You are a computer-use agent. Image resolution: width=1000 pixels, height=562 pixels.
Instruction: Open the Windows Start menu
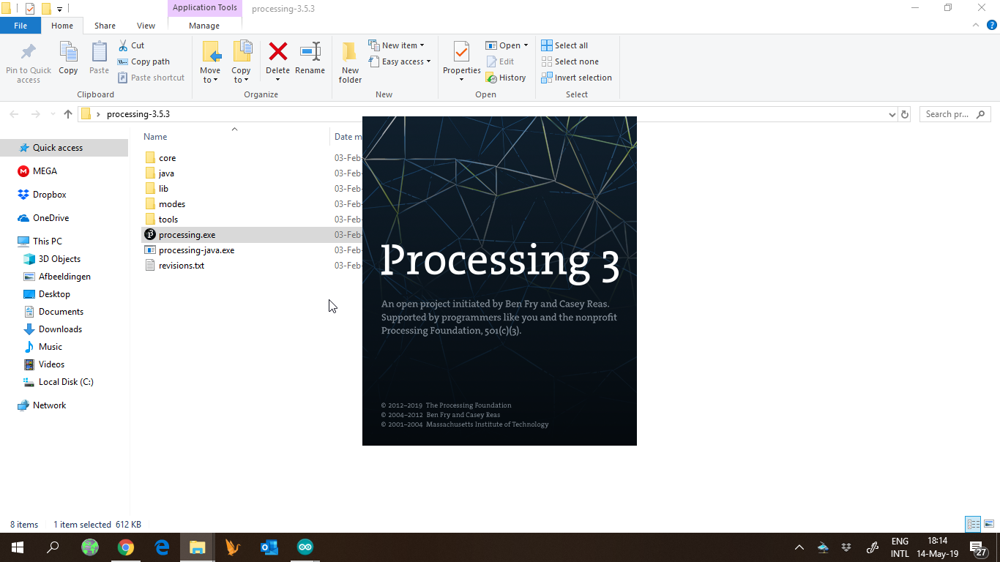pyautogui.click(x=18, y=547)
